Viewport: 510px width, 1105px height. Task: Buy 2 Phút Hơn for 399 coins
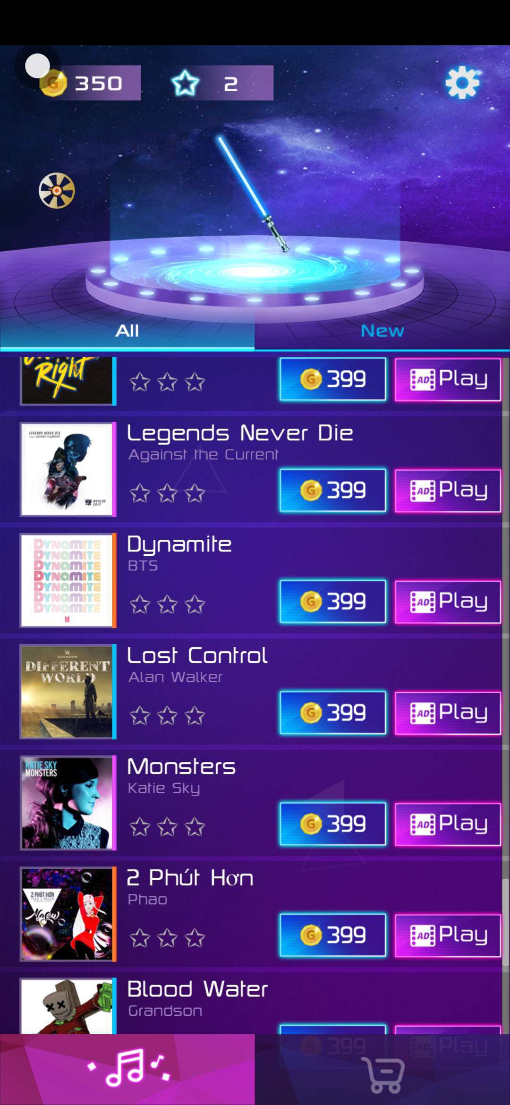(x=333, y=935)
